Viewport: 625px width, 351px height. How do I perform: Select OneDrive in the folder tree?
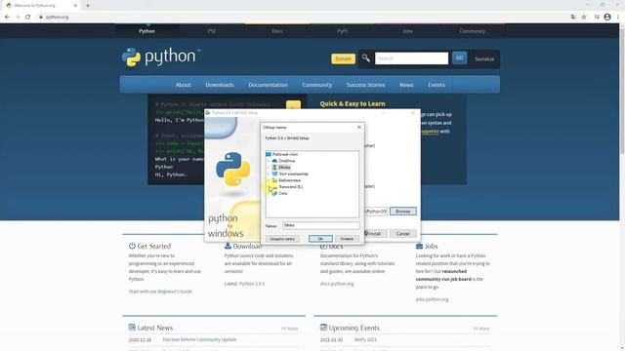point(286,161)
